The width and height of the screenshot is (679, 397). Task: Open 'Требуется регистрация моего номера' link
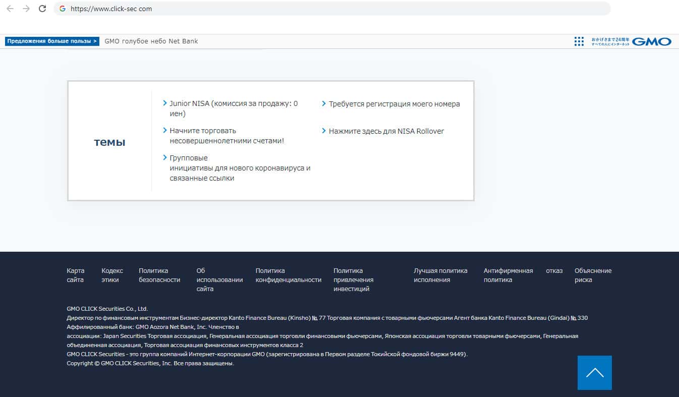click(394, 104)
